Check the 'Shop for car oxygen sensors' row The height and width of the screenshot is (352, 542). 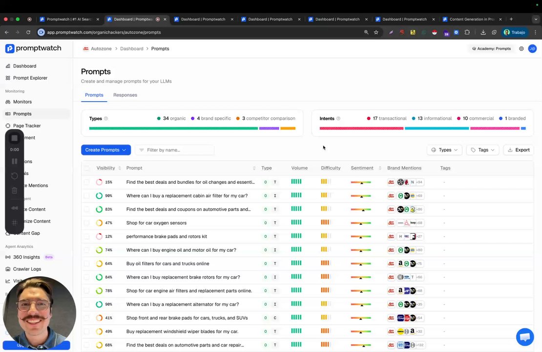coord(86,223)
